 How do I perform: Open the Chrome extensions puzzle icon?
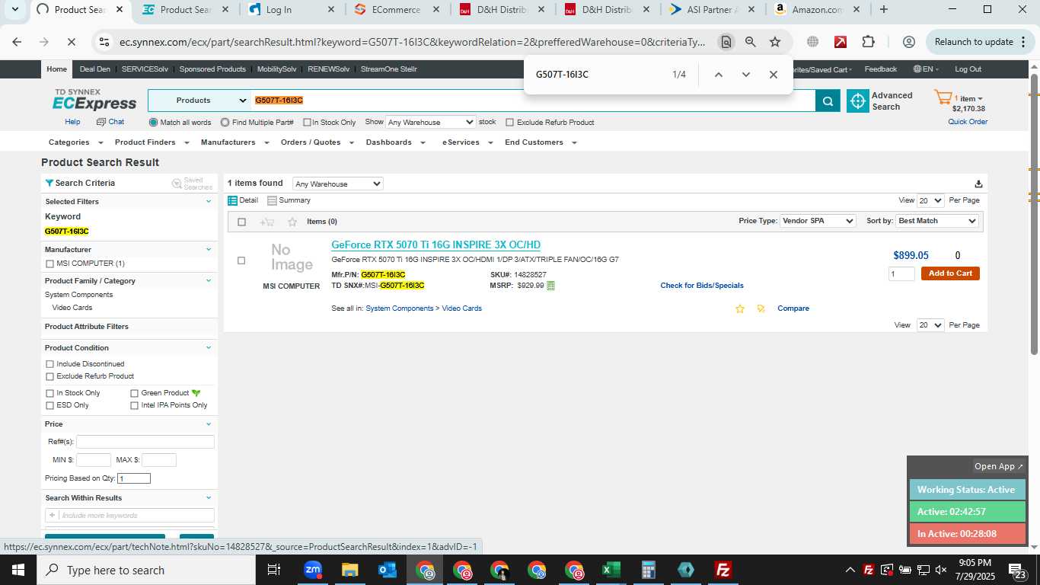coord(869,42)
